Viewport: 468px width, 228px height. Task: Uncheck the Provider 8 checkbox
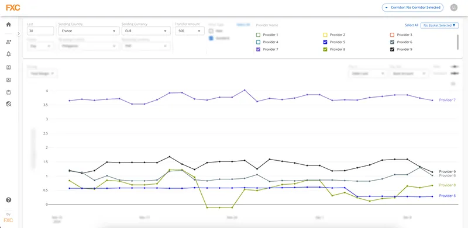pos(325,49)
